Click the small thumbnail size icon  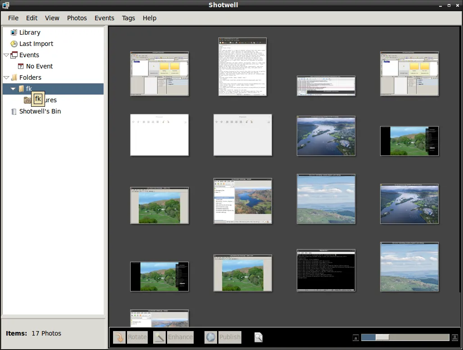click(x=355, y=337)
